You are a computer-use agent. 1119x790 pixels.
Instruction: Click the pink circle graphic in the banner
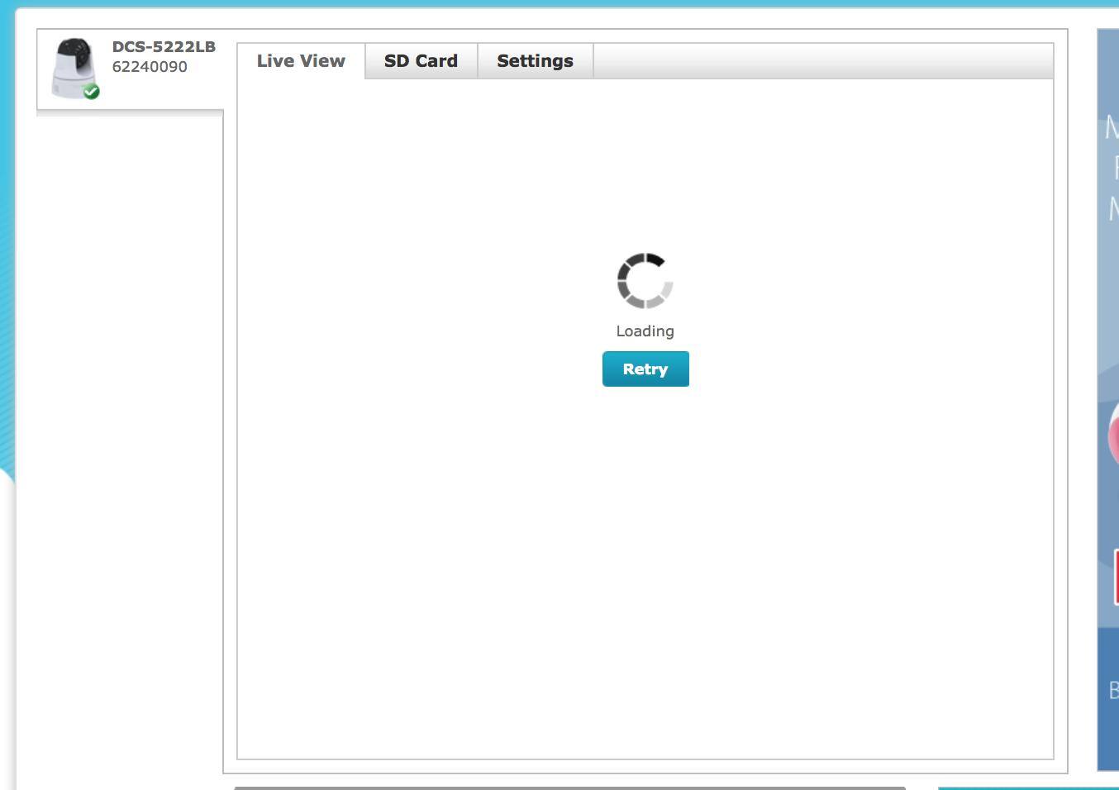click(1112, 438)
